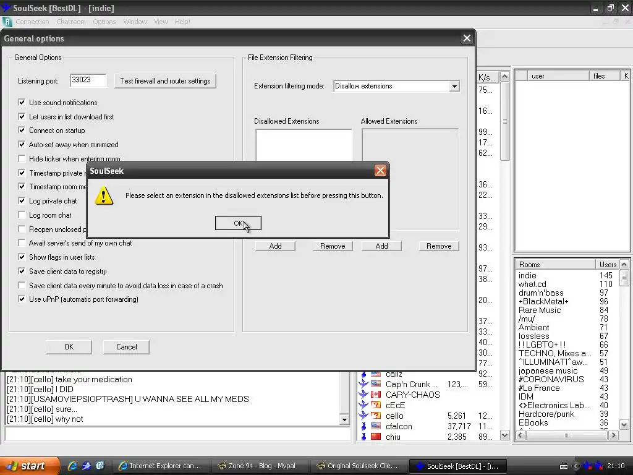Click the Users column header in Rooms list
This screenshot has width=633, height=475.
click(x=607, y=265)
